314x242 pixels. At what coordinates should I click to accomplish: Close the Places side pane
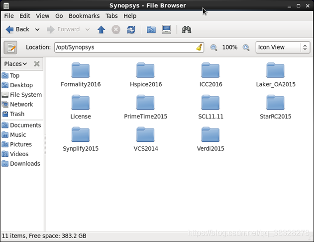pyautogui.click(x=37, y=64)
